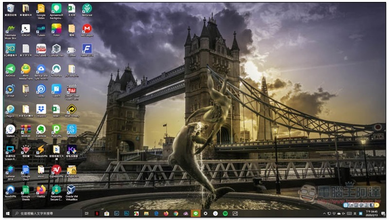Open Kaspersky Secure Connection shortcut
389x220 pixels.
tap(56, 193)
